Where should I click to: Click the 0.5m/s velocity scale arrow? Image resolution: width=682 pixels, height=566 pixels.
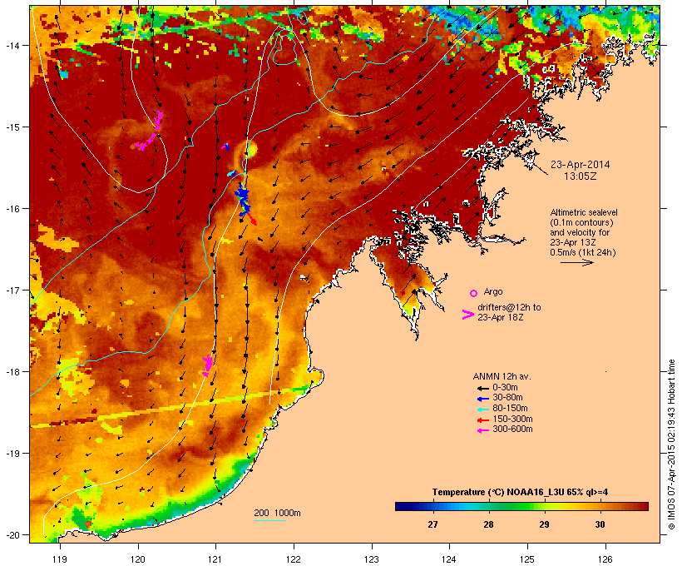pos(576,262)
